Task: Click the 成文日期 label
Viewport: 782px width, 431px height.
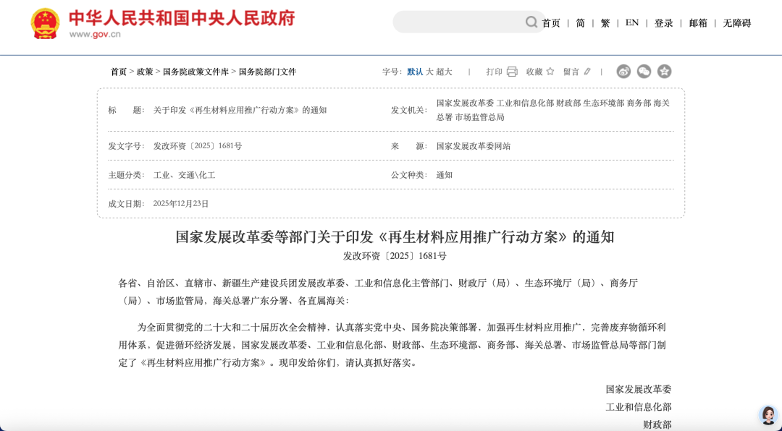Action: [x=126, y=203]
